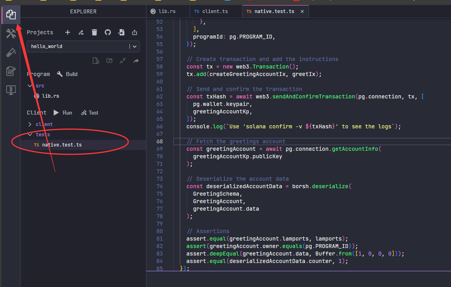Click the export project icon
The image size is (451, 287).
click(x=135, y=32)
